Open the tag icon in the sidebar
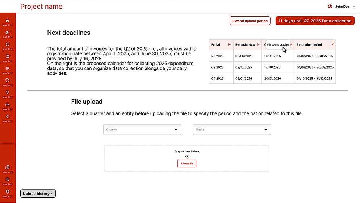The height and width of the screenshot is (203, 360). (x=8, y=81)
